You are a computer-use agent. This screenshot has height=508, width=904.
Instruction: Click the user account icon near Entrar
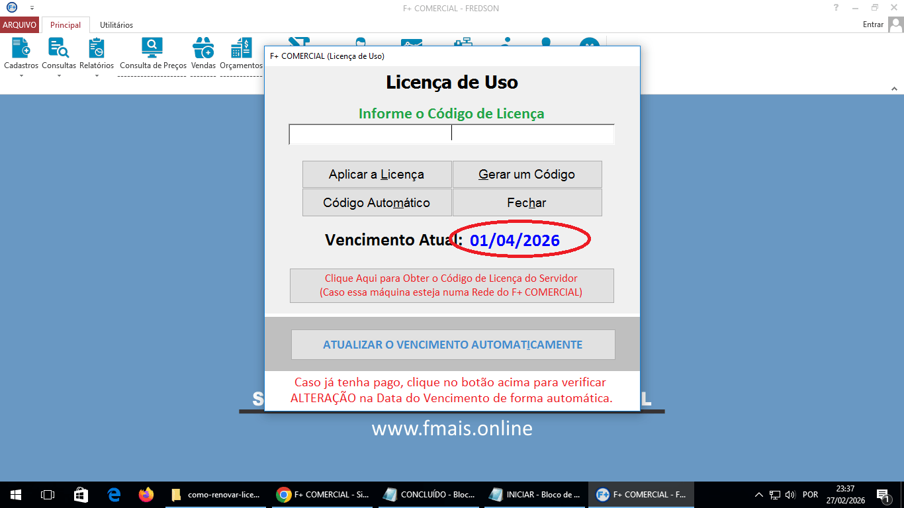[895, 24]
